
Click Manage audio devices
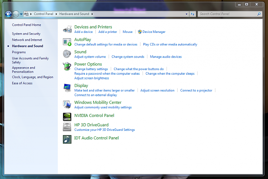pyautogui.click(x=166, y=57)
